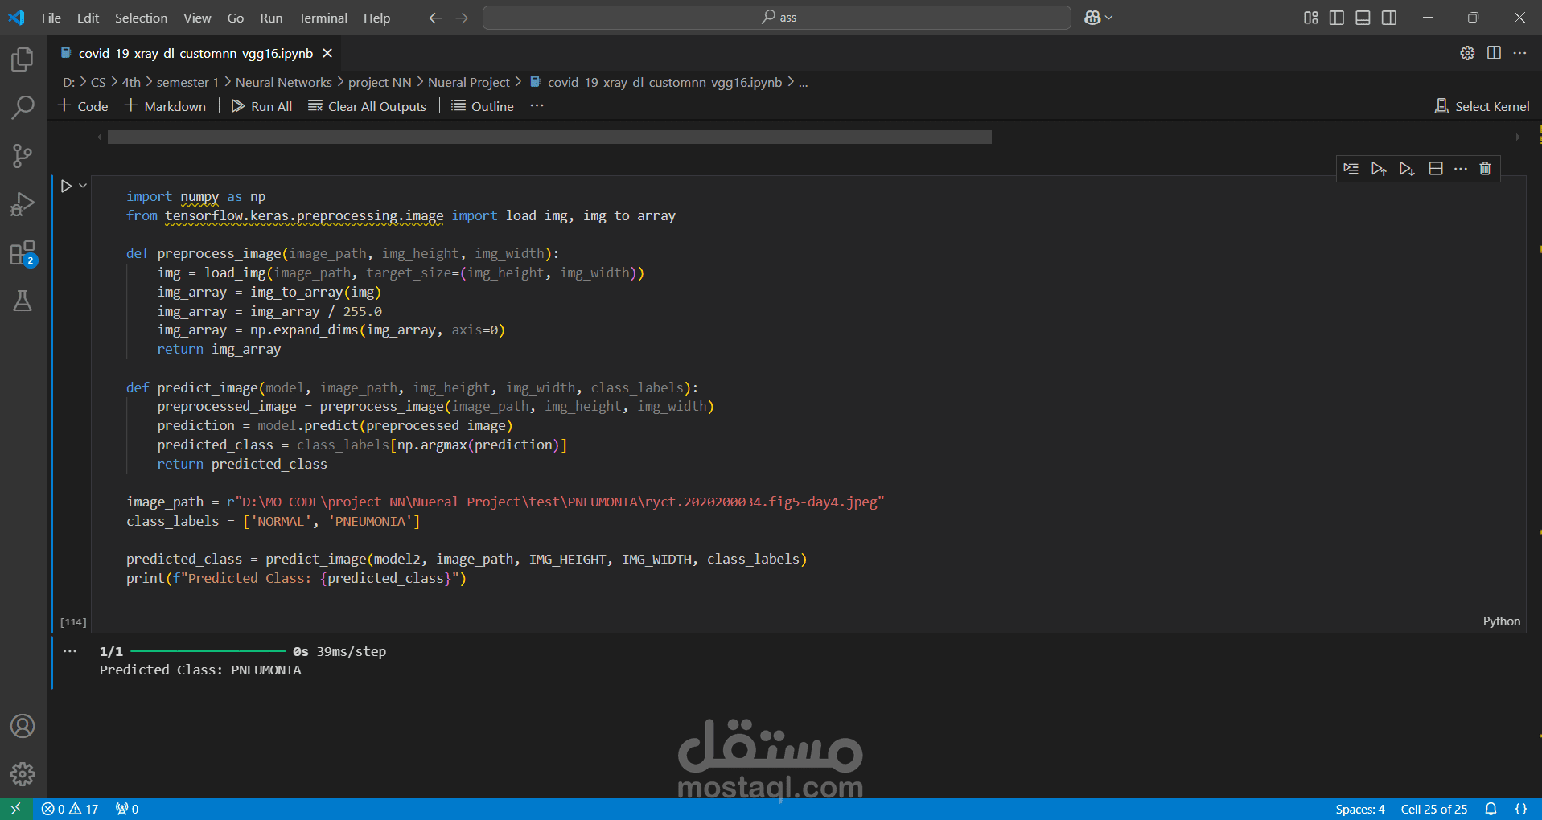1542x820 pixels.
Task: Open Help menu
Action: point(376,18)
